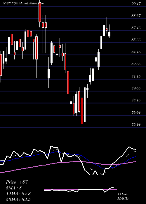Click the 12MA : 84.3 readout

18,194
